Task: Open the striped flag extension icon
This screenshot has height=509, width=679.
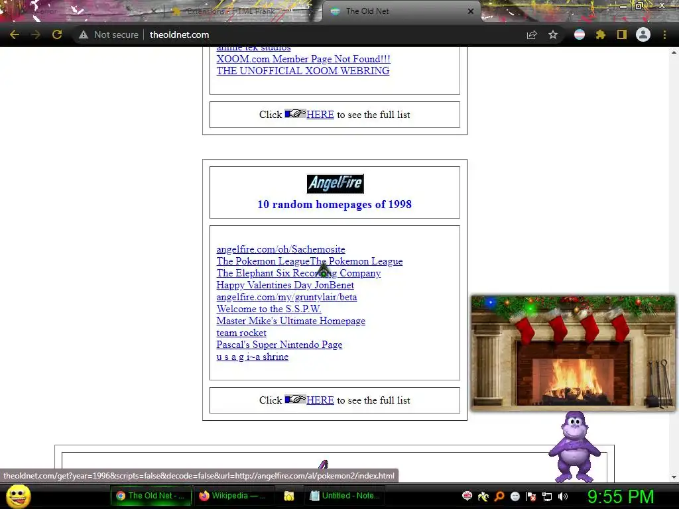Action: [x=580, y=34]
